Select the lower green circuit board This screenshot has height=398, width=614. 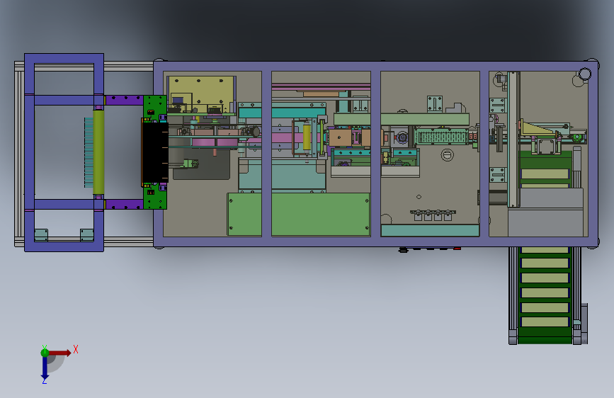(155, 196)
